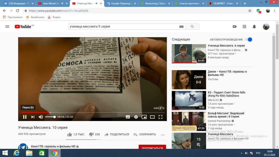Enter fullscreen video mode
The width and height of the screenshot is (279, 157).
coord(160,117)
